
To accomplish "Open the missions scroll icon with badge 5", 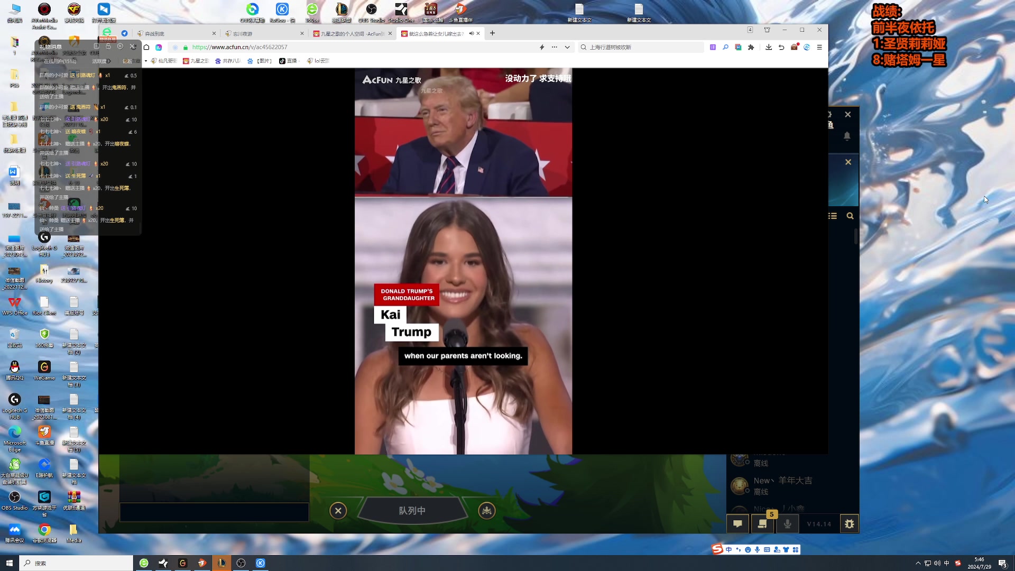I will tap(762, 524).
